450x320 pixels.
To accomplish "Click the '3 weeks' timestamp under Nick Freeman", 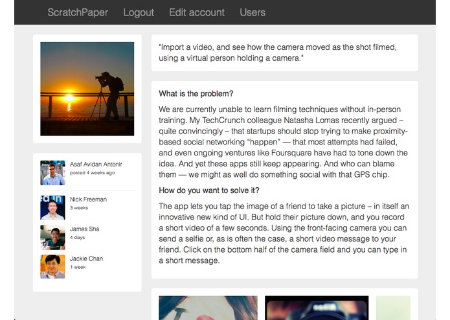I will tap(79, 208).
